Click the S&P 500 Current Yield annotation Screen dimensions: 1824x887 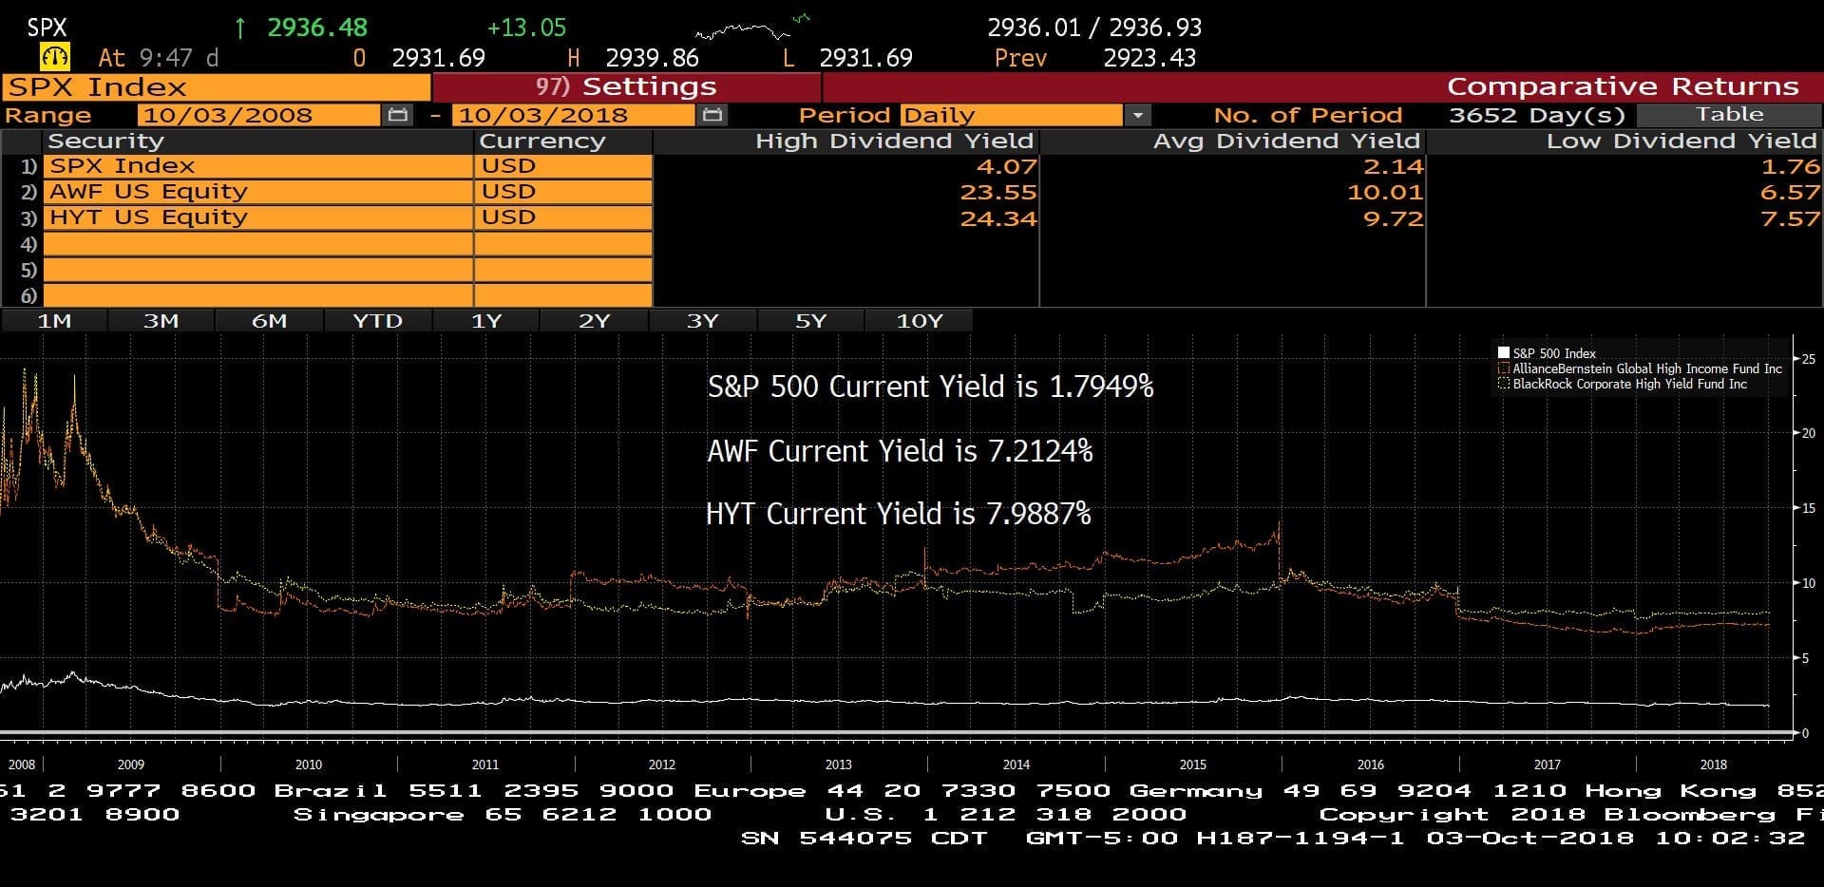point(930,387)
